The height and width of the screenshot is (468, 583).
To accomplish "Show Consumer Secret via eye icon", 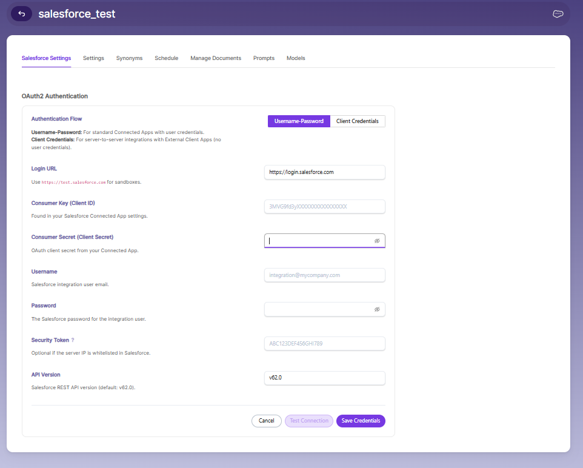I will pos(377,241).
